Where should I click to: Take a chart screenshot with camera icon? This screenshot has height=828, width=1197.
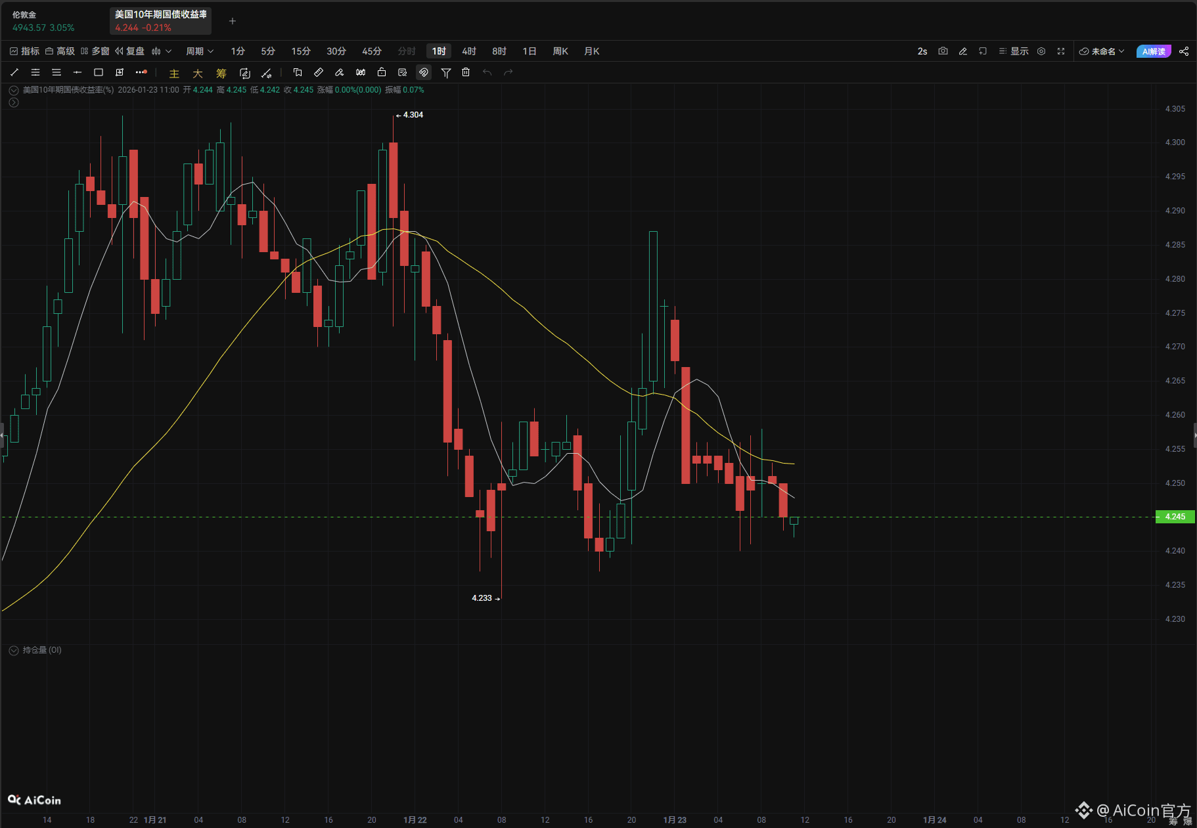click(x=943, y=51)
